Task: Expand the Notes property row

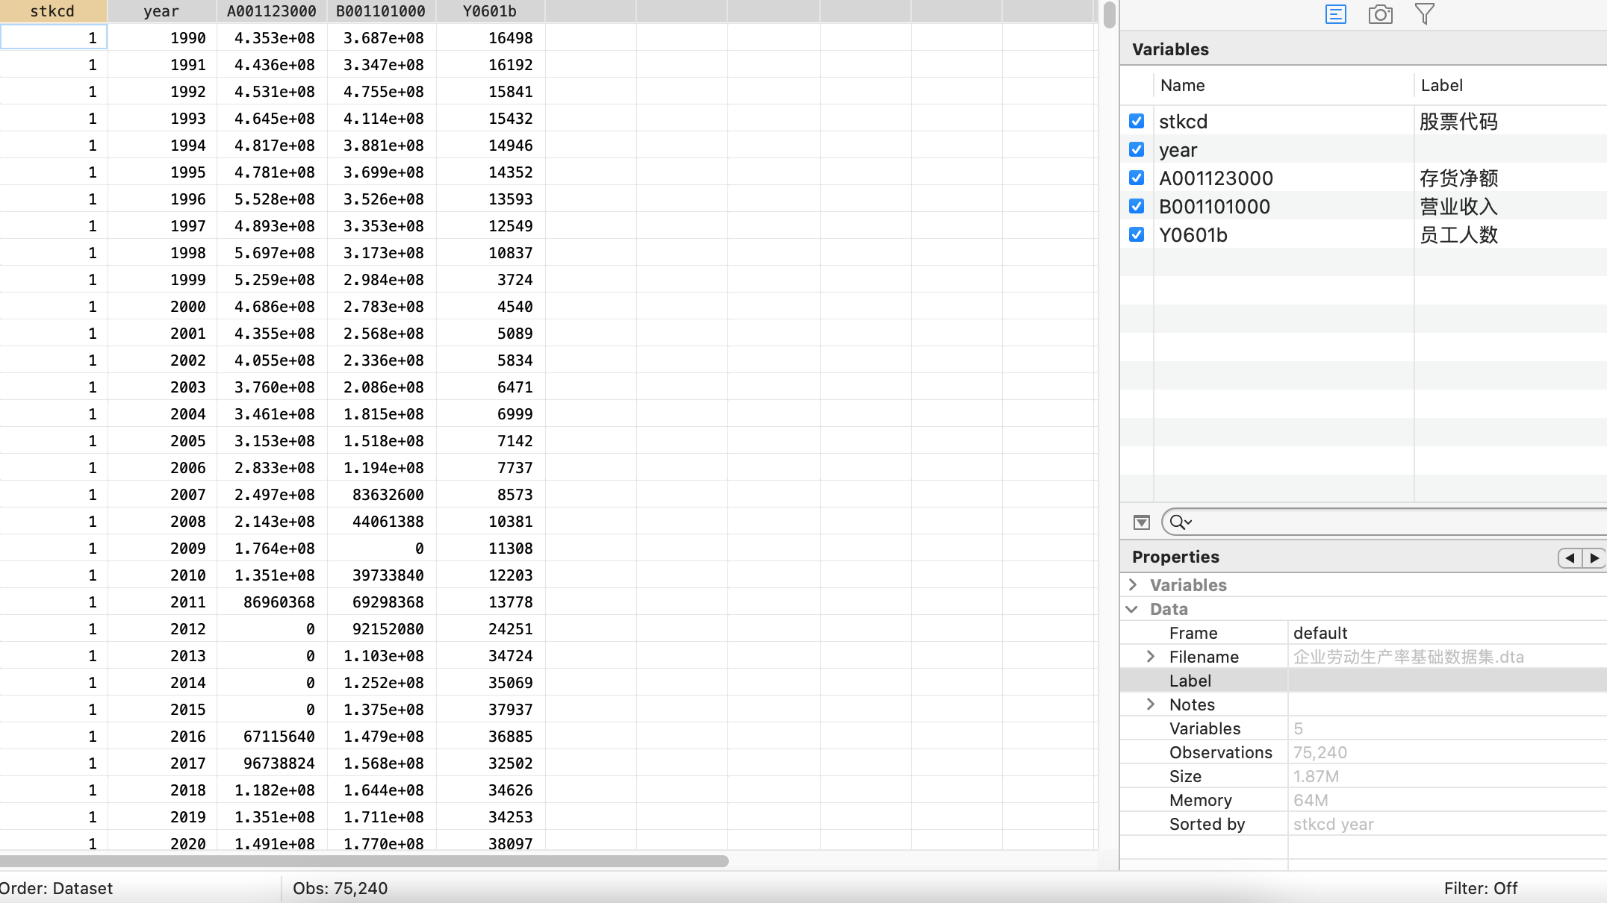Action: tap(1151, 704)
